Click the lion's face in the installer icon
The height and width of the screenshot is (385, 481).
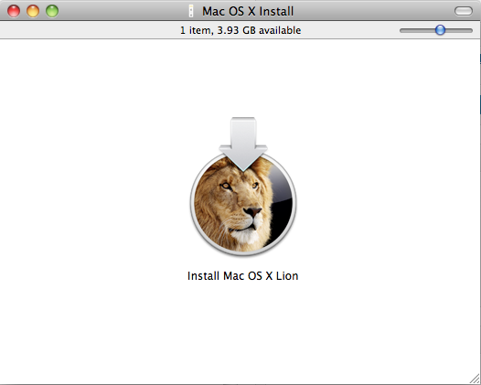(x=237, y=206)
